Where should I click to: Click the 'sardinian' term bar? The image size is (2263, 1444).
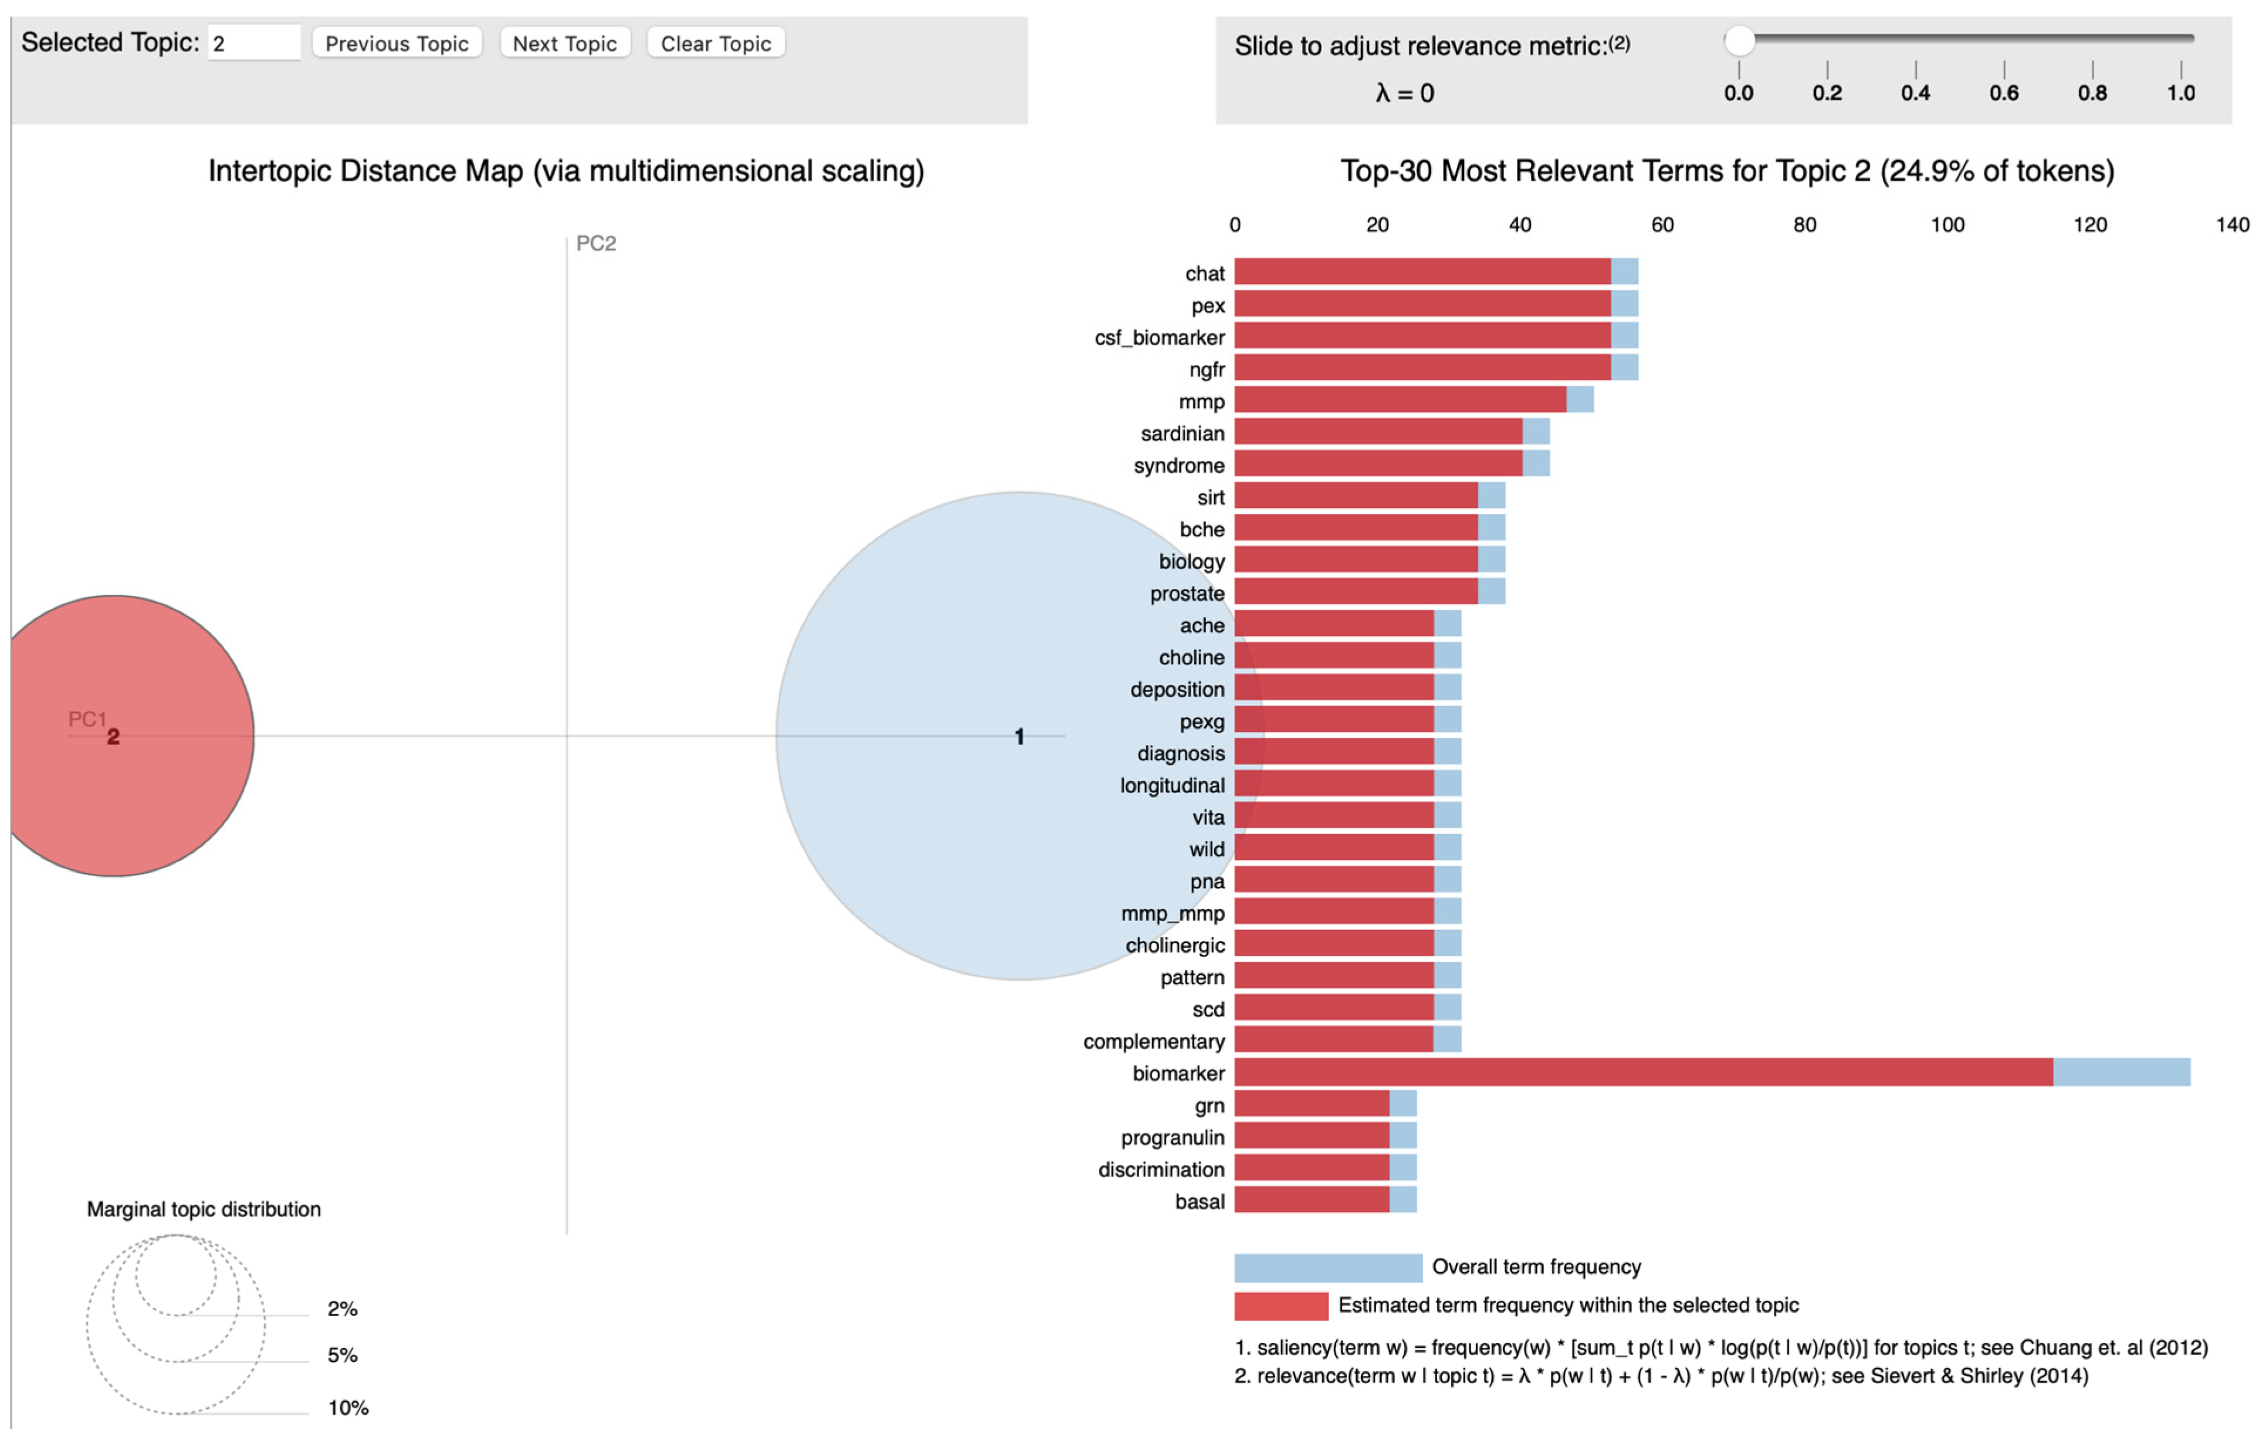click(x=1392, y=432)
